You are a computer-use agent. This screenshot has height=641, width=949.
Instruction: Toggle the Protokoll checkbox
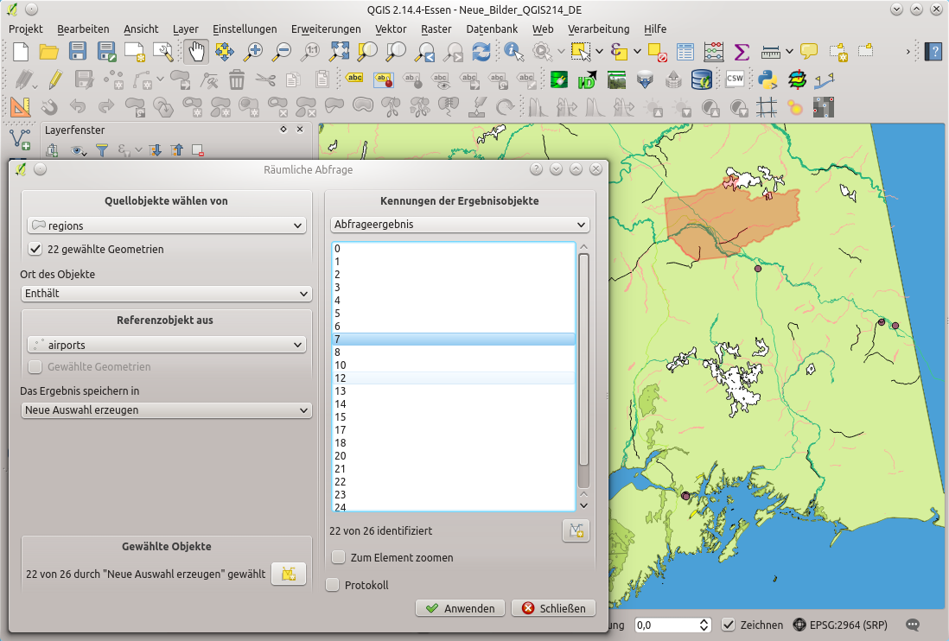tap(333, 585)
